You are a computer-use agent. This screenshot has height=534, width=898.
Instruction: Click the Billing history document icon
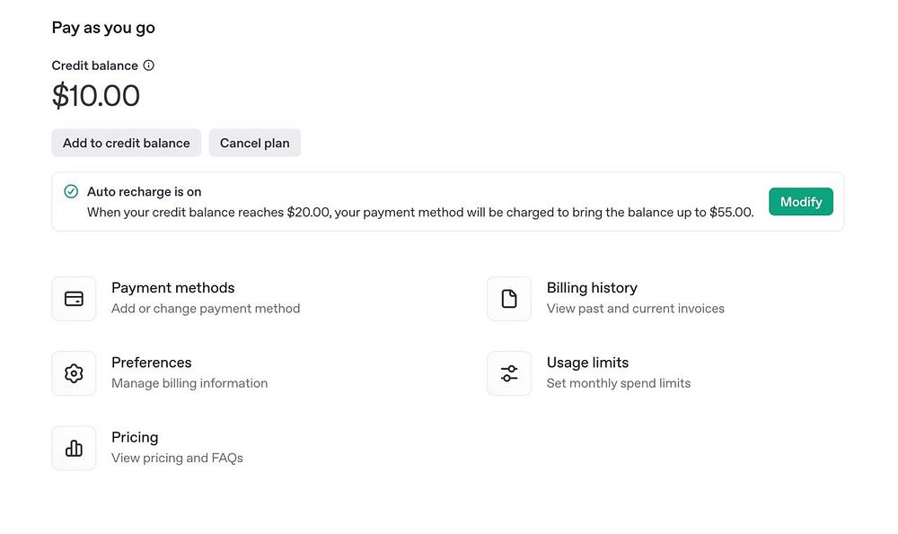509,299
